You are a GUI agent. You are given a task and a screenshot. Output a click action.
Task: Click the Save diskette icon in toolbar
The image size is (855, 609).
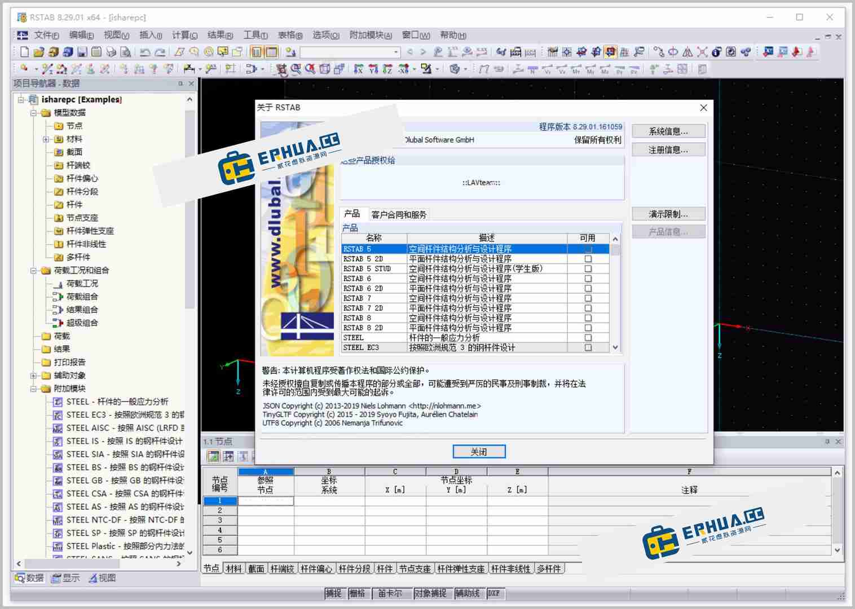(x=82, y=52)
